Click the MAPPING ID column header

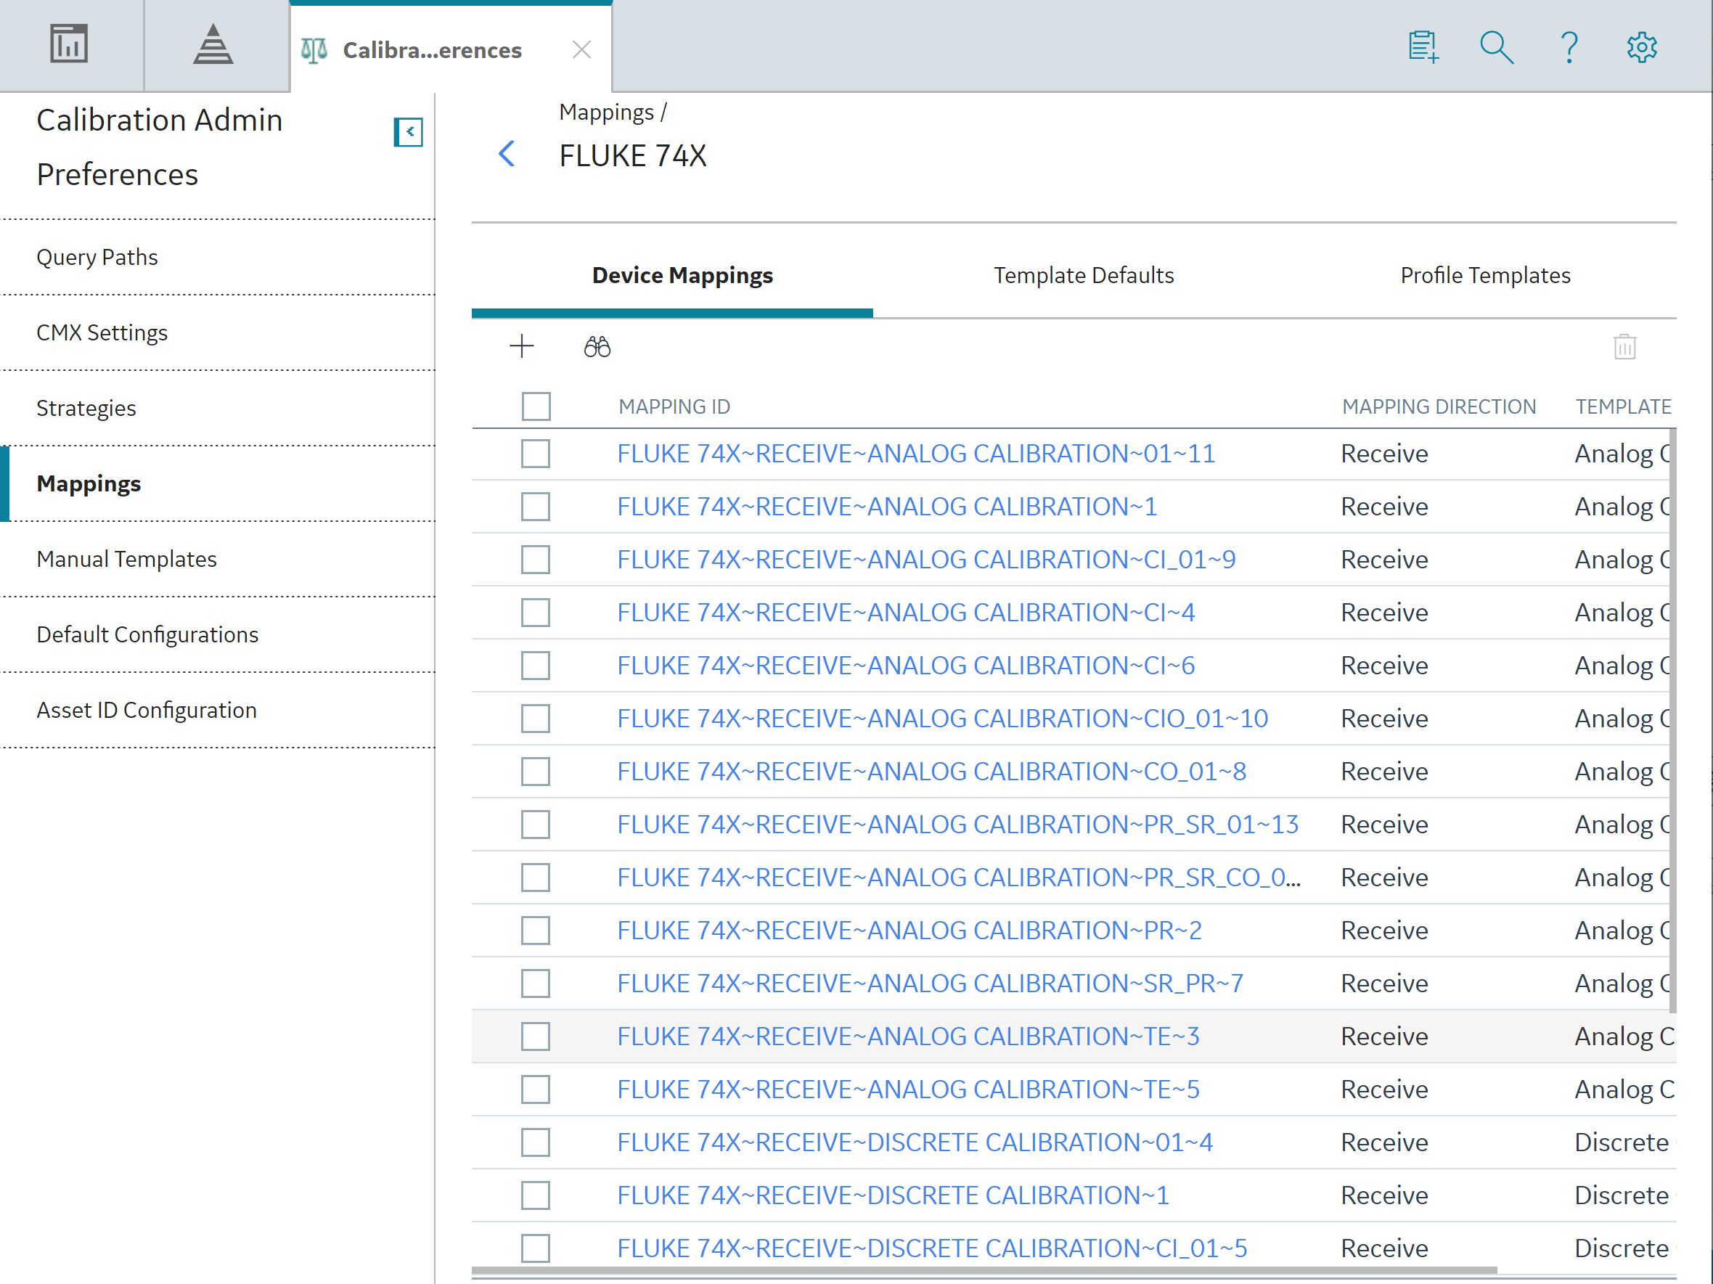pyautogui.click(x=674, y=406)
